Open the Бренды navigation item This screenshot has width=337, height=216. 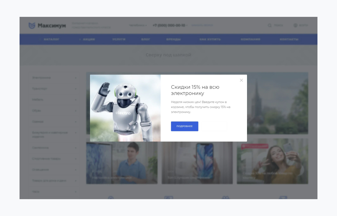coord(173,39)
